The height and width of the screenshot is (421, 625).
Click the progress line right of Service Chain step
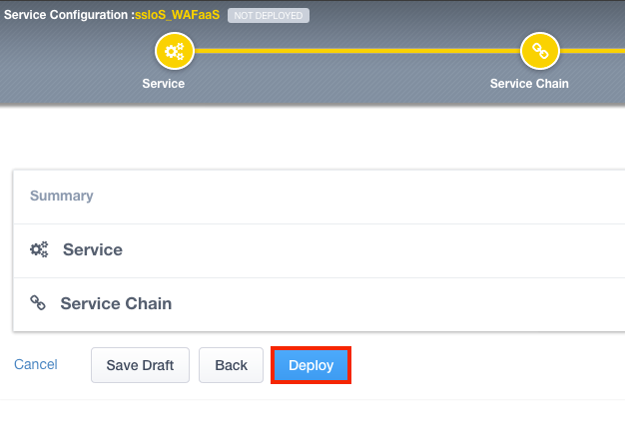point(593,51)
